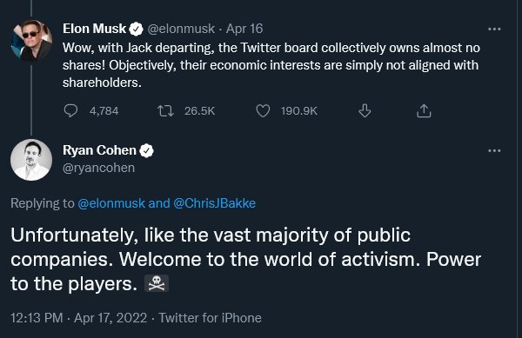Like Elon Musk's tweet with the heart icon
The width and height of the screenshot is (522, 338).
(263, 110)
